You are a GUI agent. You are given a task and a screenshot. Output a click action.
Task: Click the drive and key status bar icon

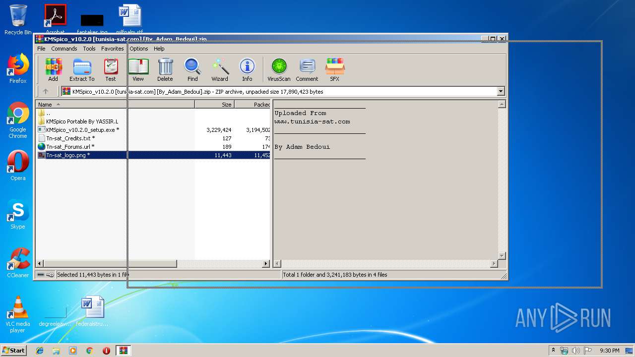pyautogui.click(x=46, y=275)
